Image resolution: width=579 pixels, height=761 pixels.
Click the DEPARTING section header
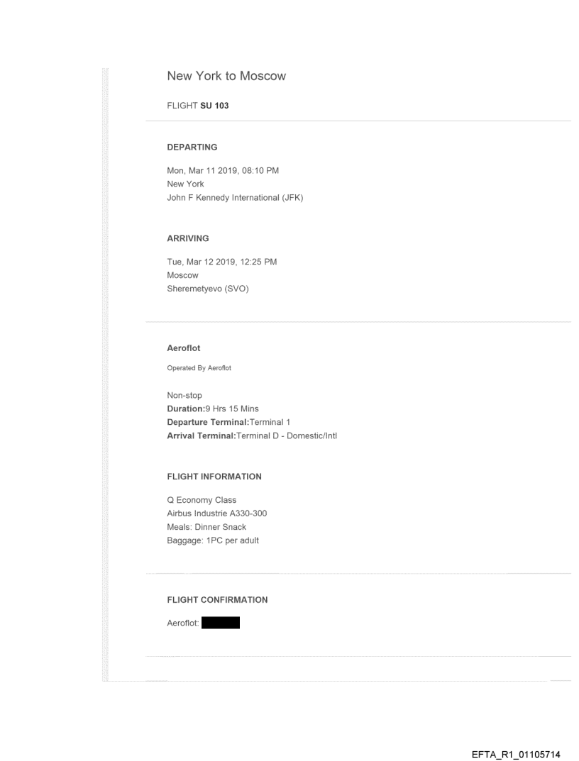coord(192,148)
